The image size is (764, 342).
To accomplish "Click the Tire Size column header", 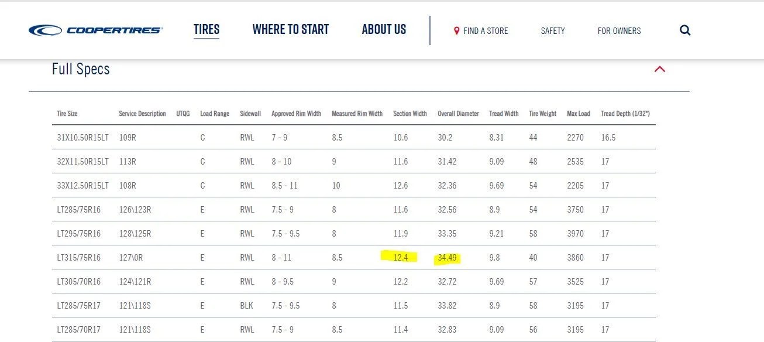I will click(x=67, y=114).
